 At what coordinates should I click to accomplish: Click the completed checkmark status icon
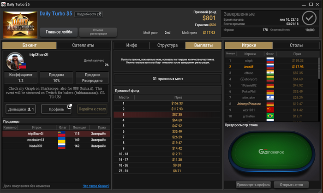point(309,18)
